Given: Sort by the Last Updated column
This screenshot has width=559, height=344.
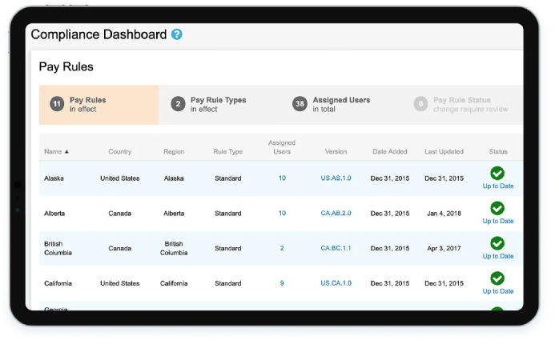Looking at the screenshot, I should (x=443, y=151).
